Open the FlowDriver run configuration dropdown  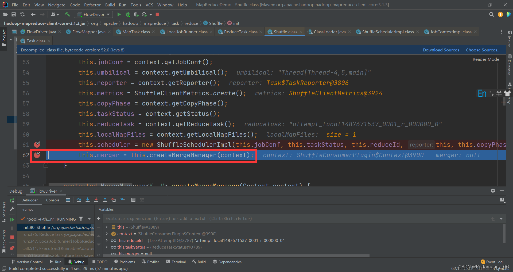pyautogui.click(x=93, y=14)
